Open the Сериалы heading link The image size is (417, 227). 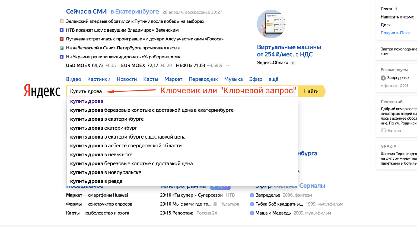pos(312,186)
